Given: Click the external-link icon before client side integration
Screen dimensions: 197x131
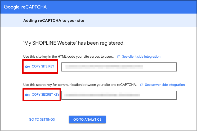Looking at the screenshot, I should click(x=119, y=57).
